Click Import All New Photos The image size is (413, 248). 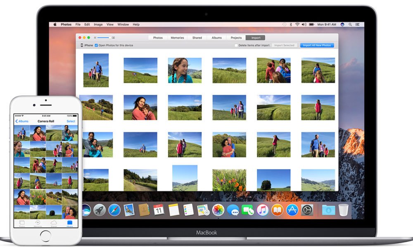(316, 45)
